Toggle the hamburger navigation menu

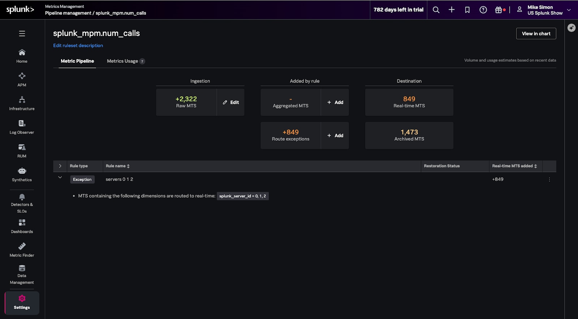click(x=22, y=34)
